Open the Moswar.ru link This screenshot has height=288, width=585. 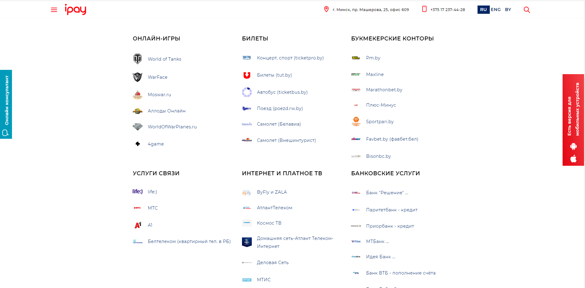click(x=159, y=95)
